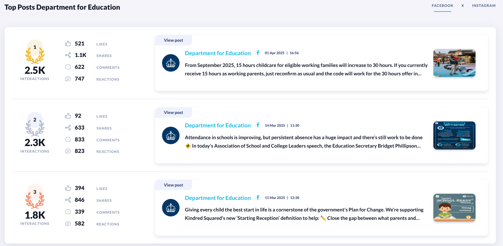Click the Facebook icon on the 01 Apr post

258,53
